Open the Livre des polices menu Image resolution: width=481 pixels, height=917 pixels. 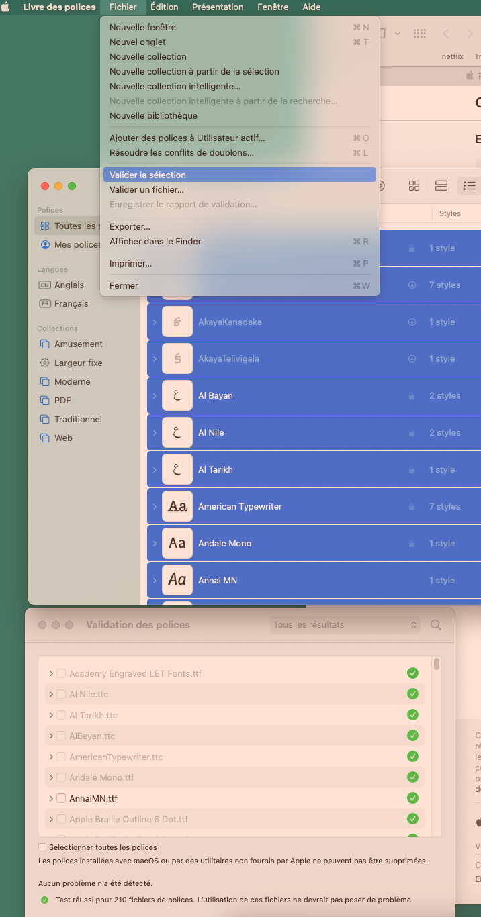tap(59, 7)
